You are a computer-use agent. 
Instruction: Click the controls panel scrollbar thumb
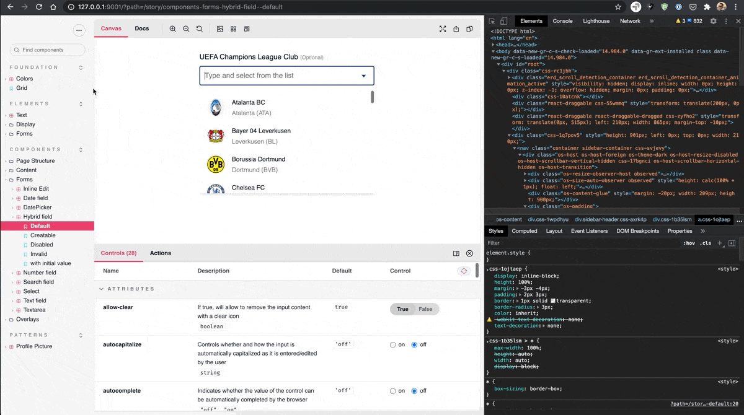tap(477, 270)
